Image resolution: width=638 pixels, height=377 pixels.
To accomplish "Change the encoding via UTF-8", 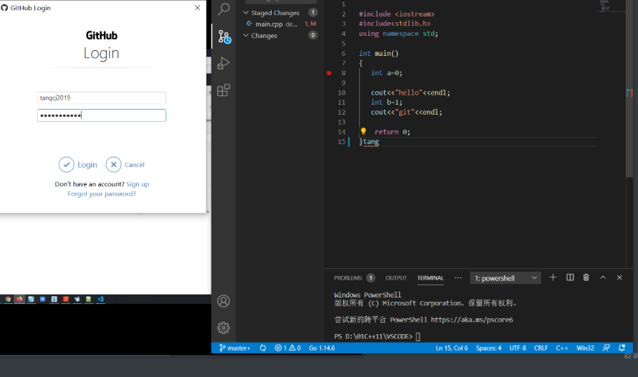I will tap(518, 348).
